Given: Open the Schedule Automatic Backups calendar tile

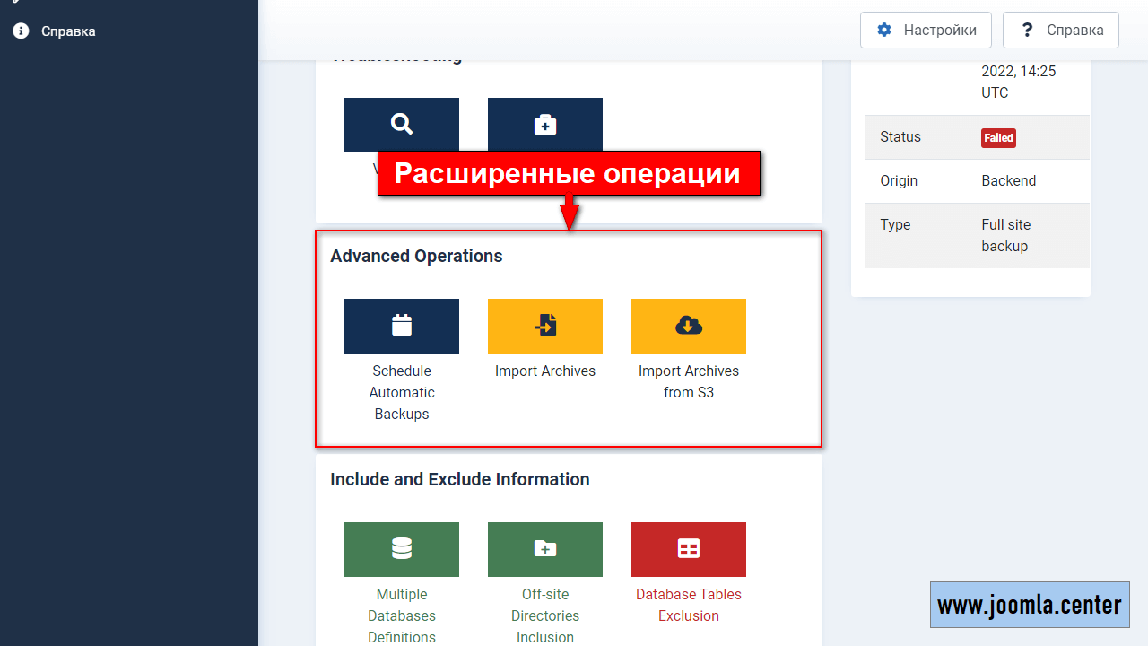Looking at the screenshot, I should click(x=402, y=326).
